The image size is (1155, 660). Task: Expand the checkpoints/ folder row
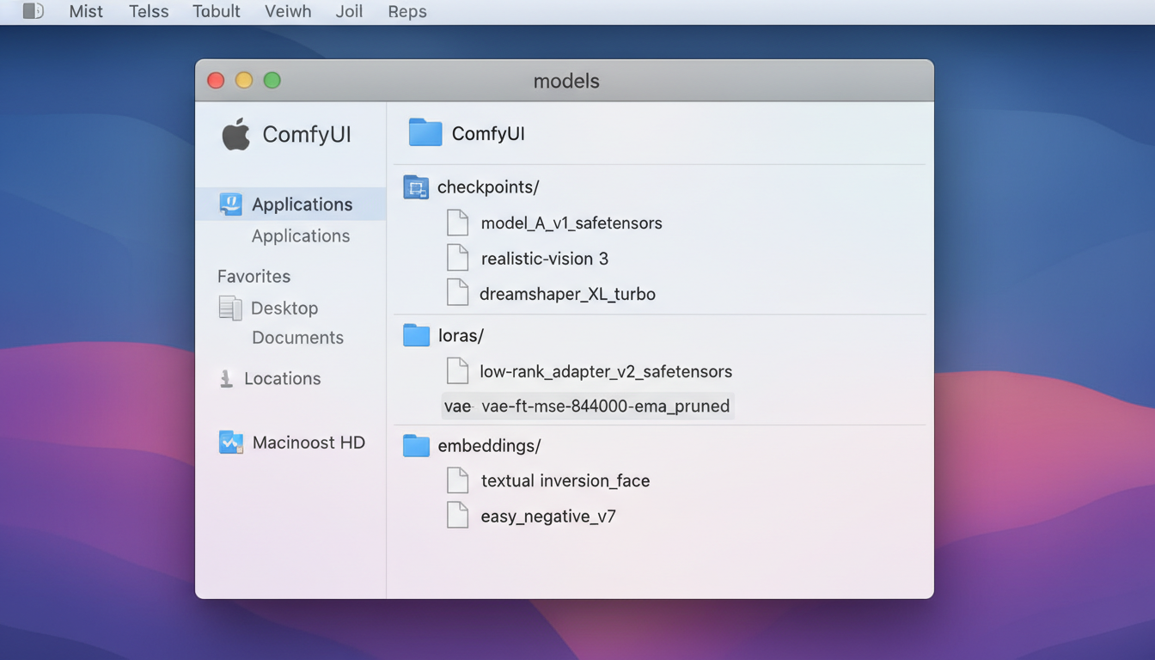(x=488, y=187)
